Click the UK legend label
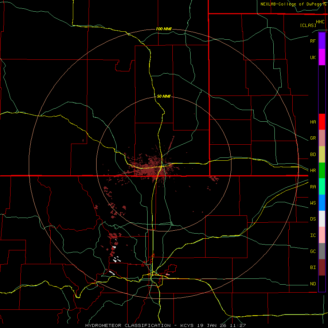Screen dimensions: 328x328 point(313,58)
